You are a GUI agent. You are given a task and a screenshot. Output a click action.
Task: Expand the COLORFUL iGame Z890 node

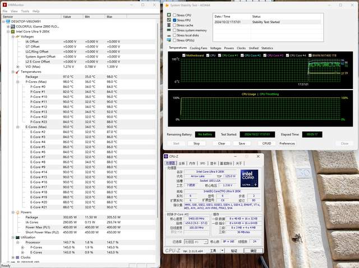click(x=8, y=26)
